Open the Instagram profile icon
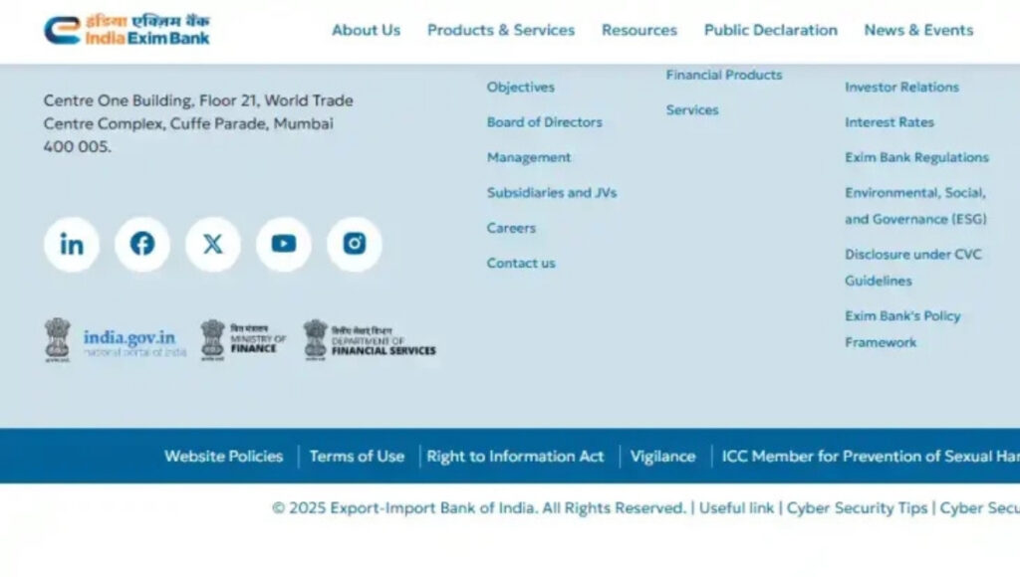The image size is (1020, 577). 355,245
